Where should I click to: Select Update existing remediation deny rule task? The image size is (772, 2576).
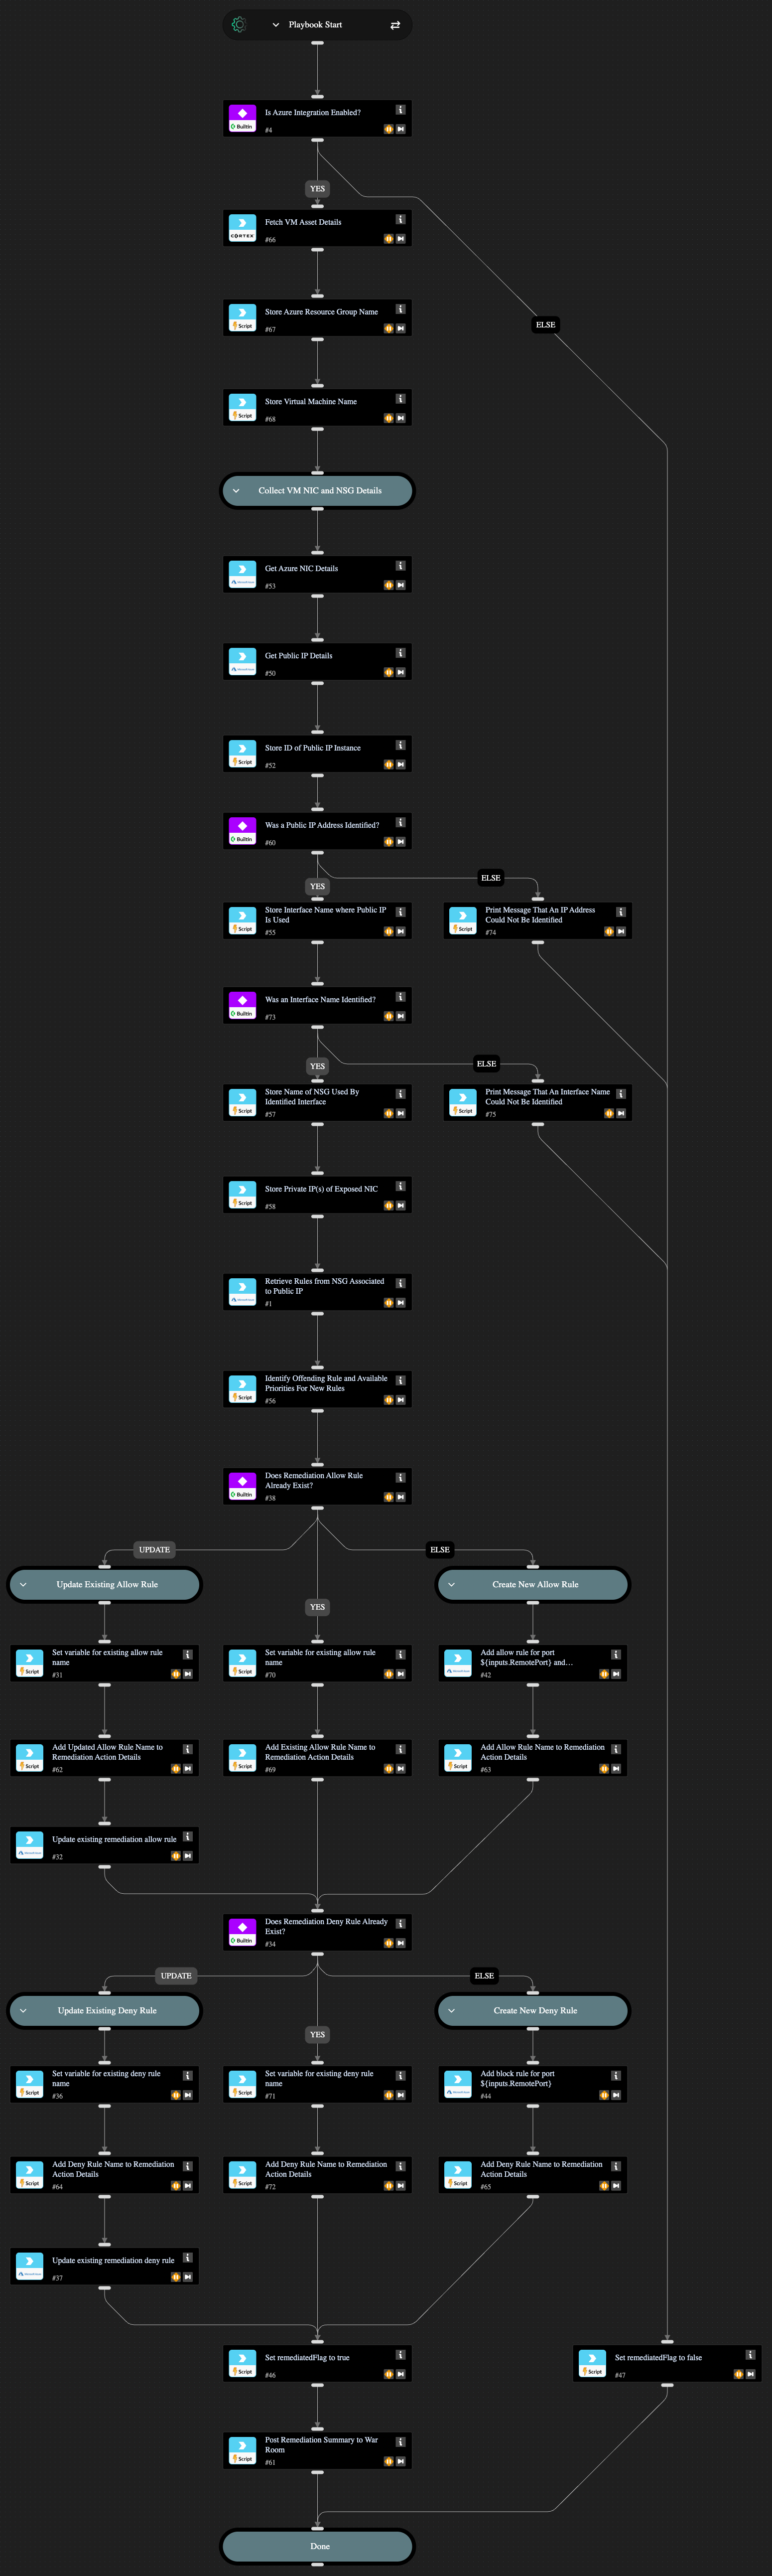click(x=105, y=2267)
